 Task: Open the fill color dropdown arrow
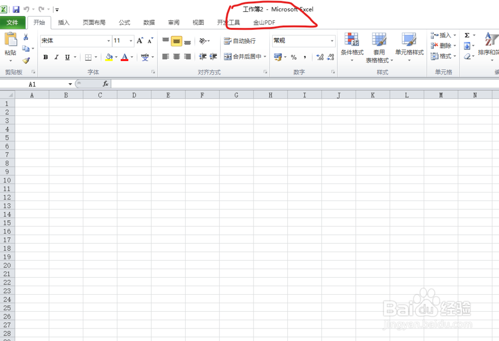point(116,57)
